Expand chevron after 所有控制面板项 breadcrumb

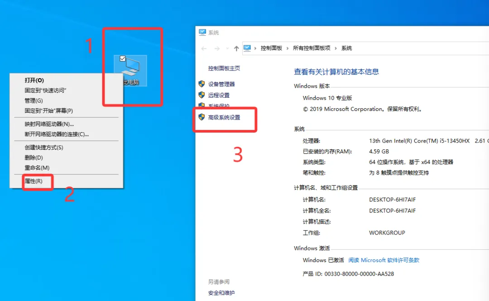[336, 48]
